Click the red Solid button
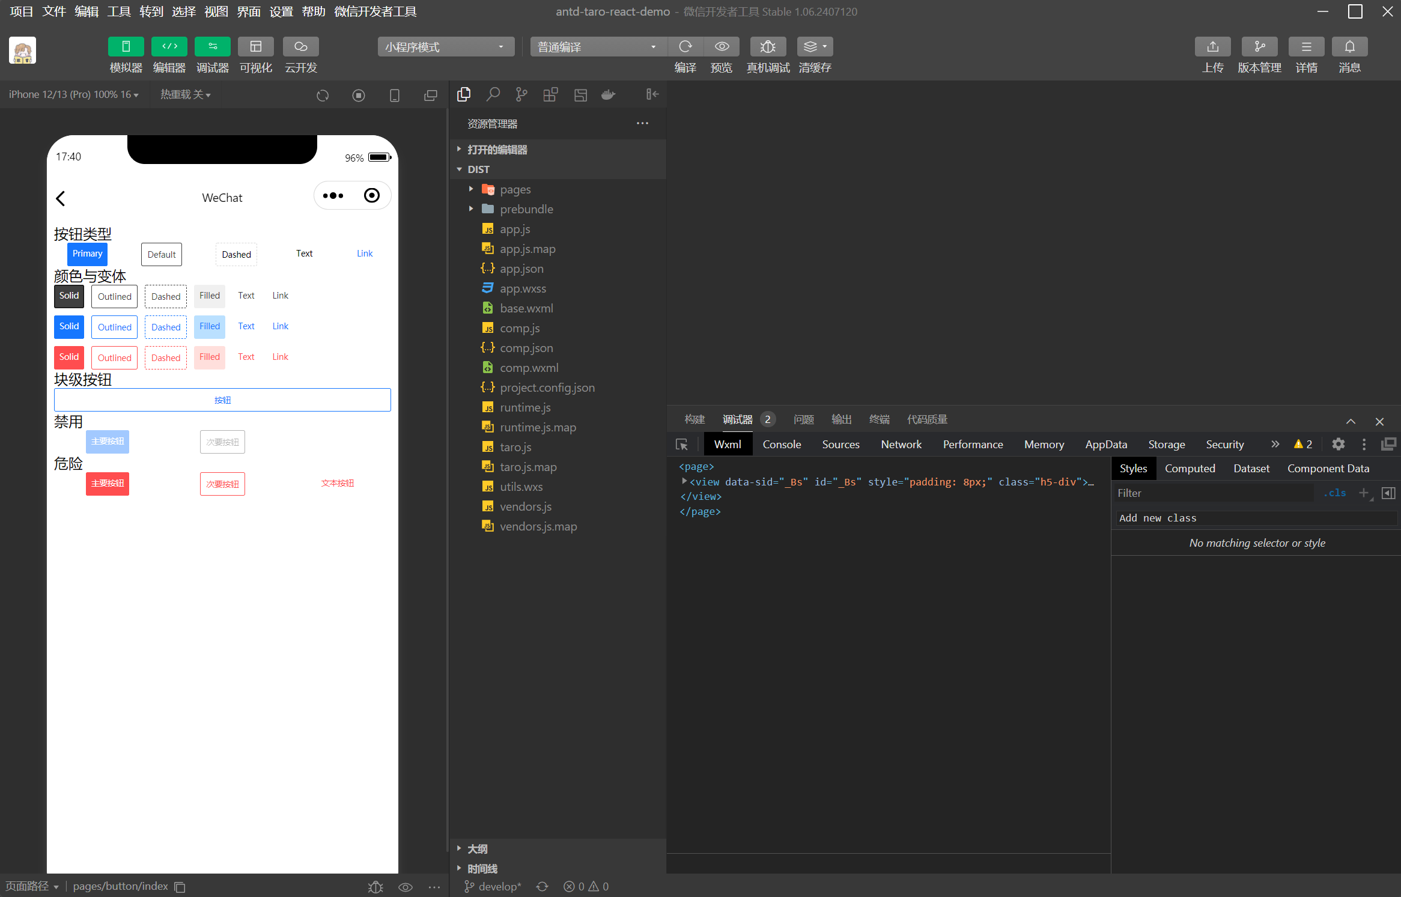The image size is (1401, 897). (68, 357)
